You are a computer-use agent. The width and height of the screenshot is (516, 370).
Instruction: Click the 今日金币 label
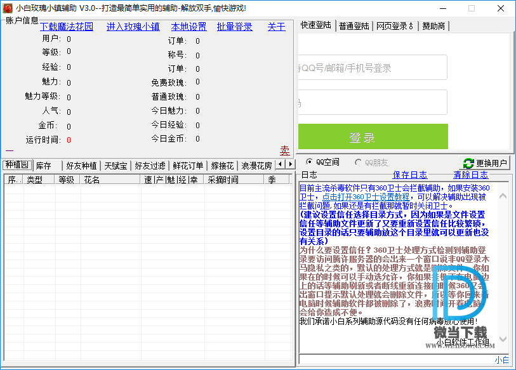click(169, 138)
